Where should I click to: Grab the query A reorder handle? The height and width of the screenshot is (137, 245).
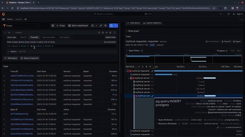115,32
